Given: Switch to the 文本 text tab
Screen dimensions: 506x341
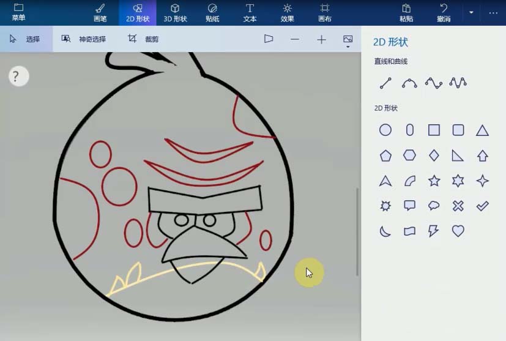Looking at the screenshot, I should pos(250,13).
